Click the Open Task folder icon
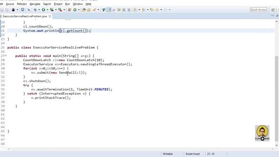 click(89, 10)
